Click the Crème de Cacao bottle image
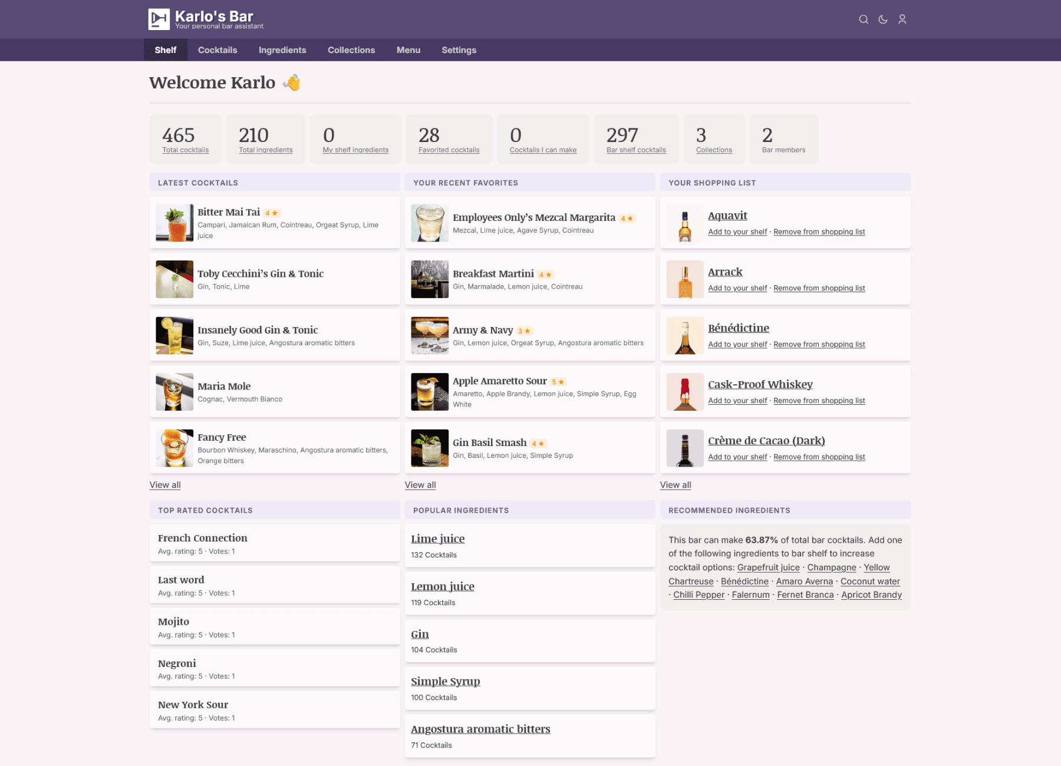This screenshot has width=1061, height=766. [x=685, y=448]
